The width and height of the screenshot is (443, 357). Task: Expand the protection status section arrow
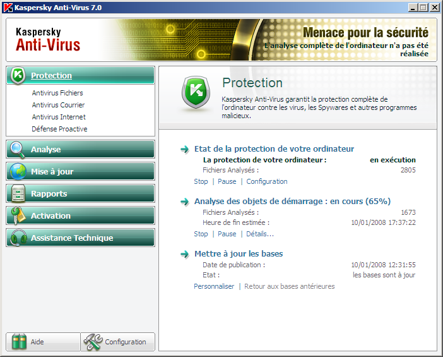(185, 149)
